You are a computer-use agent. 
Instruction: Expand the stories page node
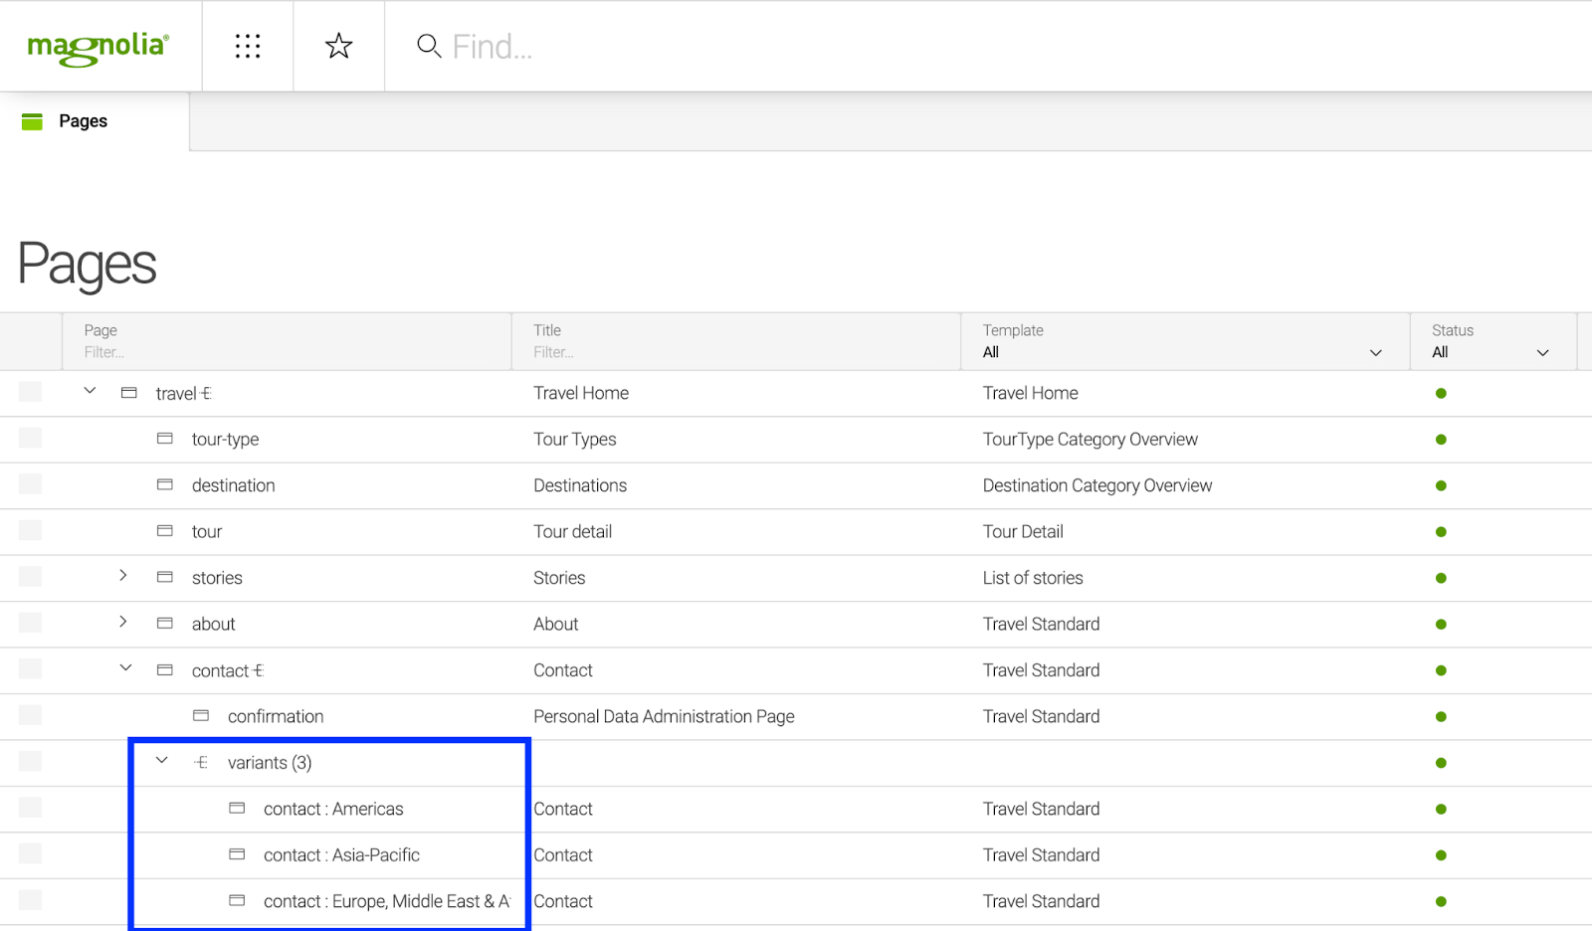(x=123, y=576)
